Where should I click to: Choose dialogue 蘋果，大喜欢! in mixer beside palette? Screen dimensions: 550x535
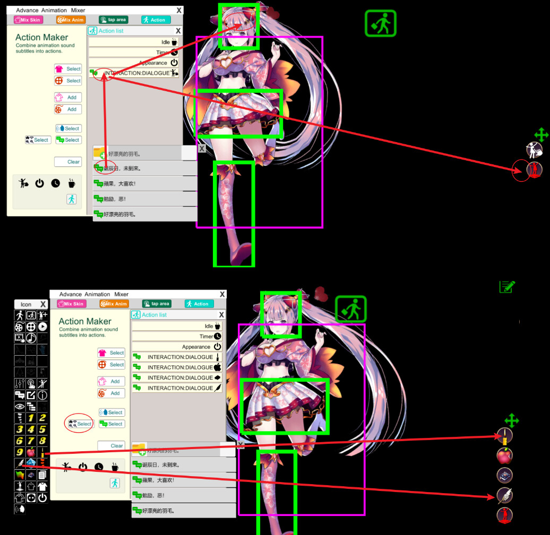click(184, 480)
